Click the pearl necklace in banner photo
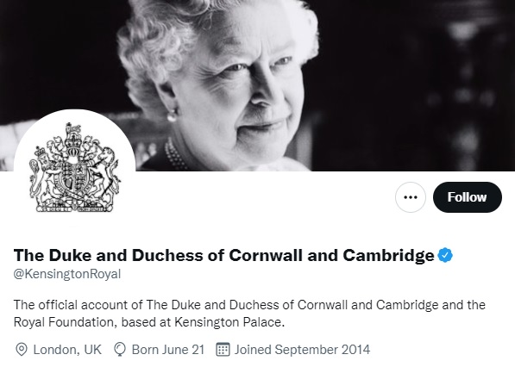This screenshot has width=515, height=367. click(x=175, y=155)
